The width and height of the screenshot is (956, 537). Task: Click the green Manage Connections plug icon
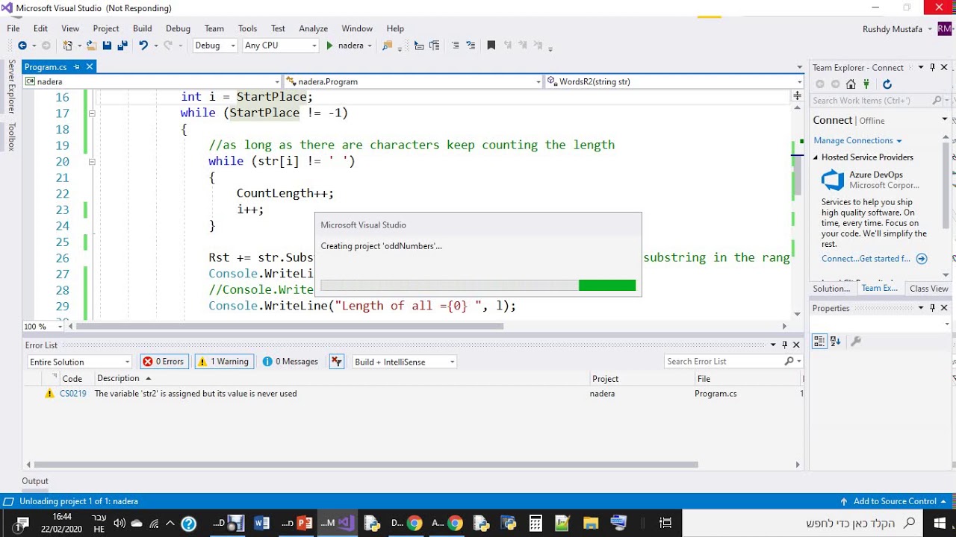(866, 84)
